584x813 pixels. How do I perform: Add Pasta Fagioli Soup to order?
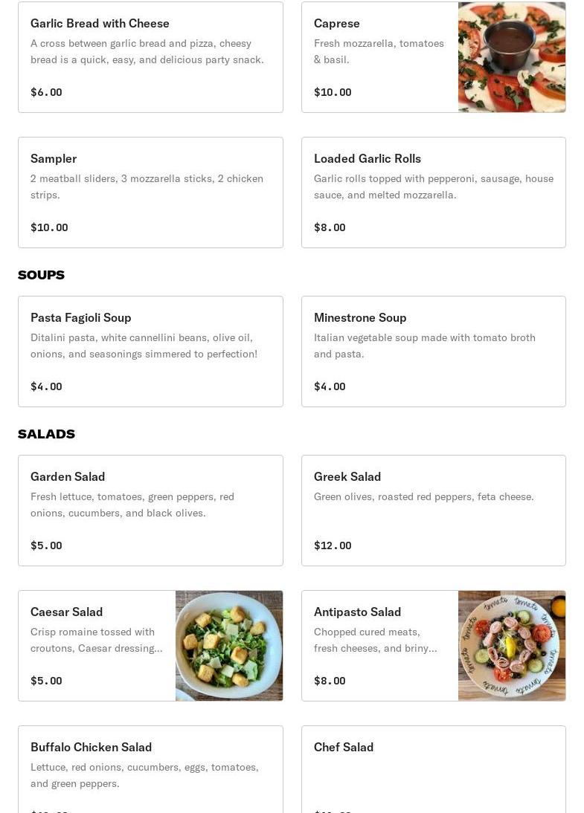click(x=150, y=352)
